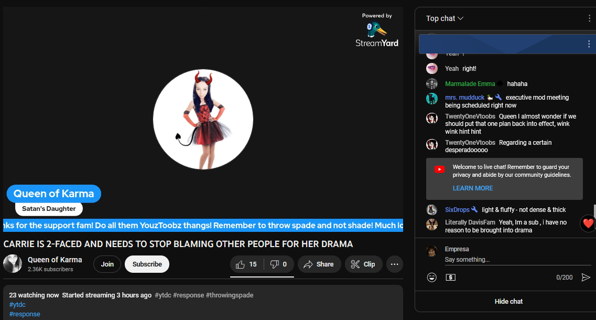Click the video title text

(178, 244)
